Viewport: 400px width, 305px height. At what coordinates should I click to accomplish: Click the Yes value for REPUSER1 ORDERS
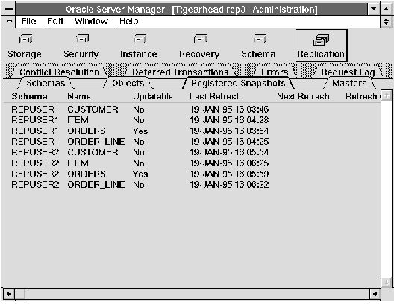[140, 131]
